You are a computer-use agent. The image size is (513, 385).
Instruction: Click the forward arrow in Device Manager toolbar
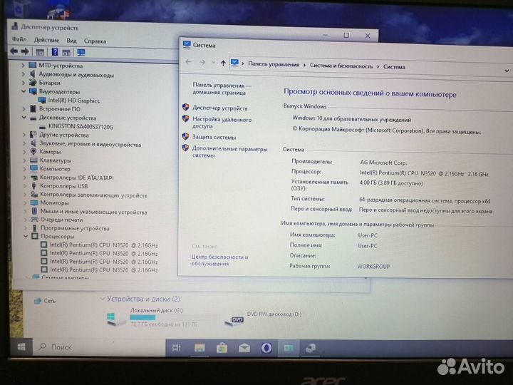point(25,51)
